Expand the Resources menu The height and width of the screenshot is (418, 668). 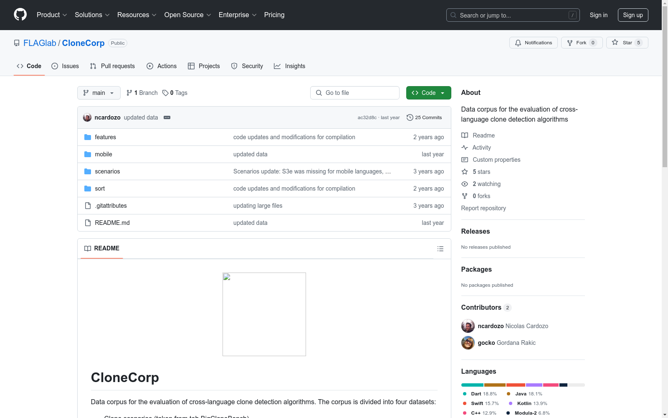pos(137,15)
